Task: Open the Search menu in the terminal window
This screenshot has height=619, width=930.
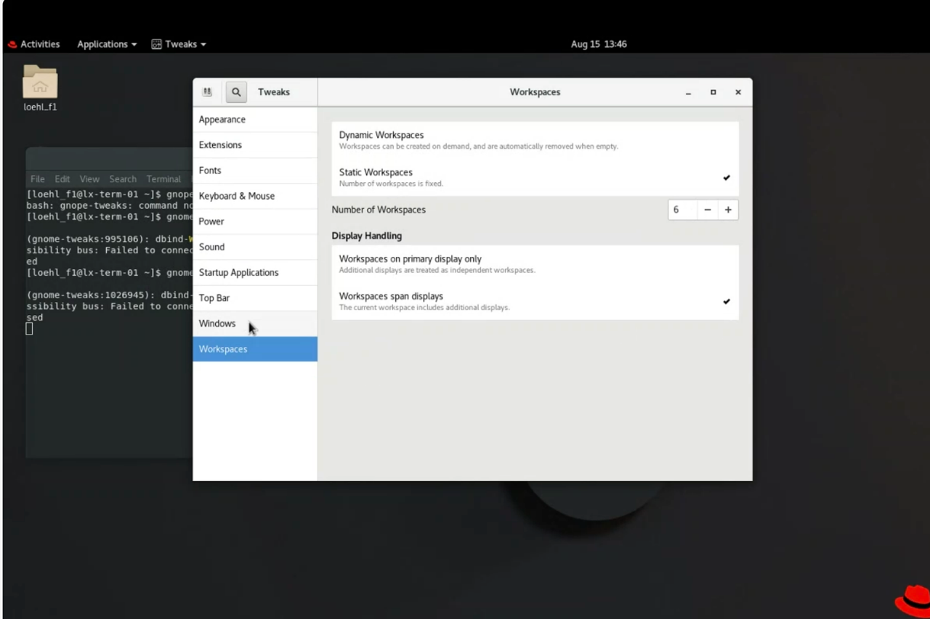Action: 123,179
